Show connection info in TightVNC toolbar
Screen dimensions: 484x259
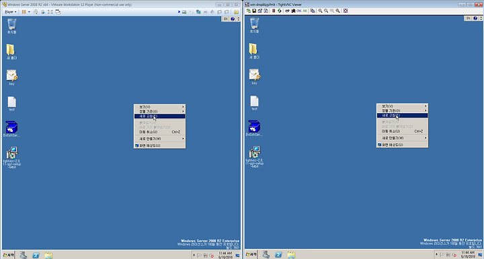266,11
